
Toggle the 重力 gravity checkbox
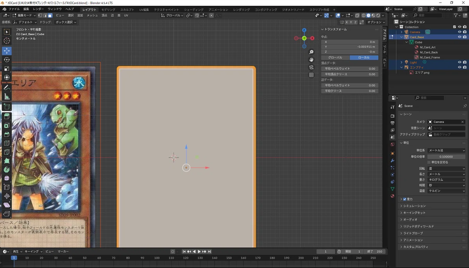405,199
